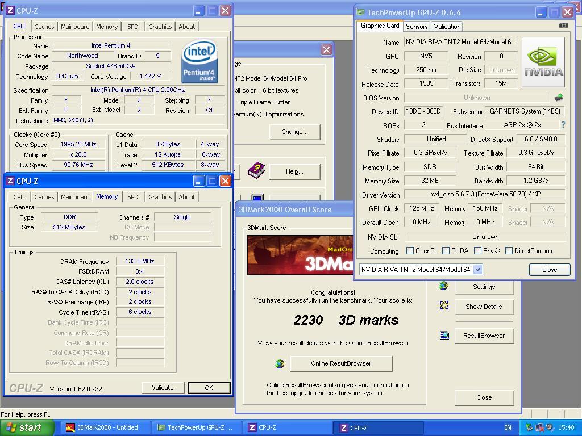Open the Graphics tab in the Memory CPU-Z window
582x436 pixels.
(160, 197)
